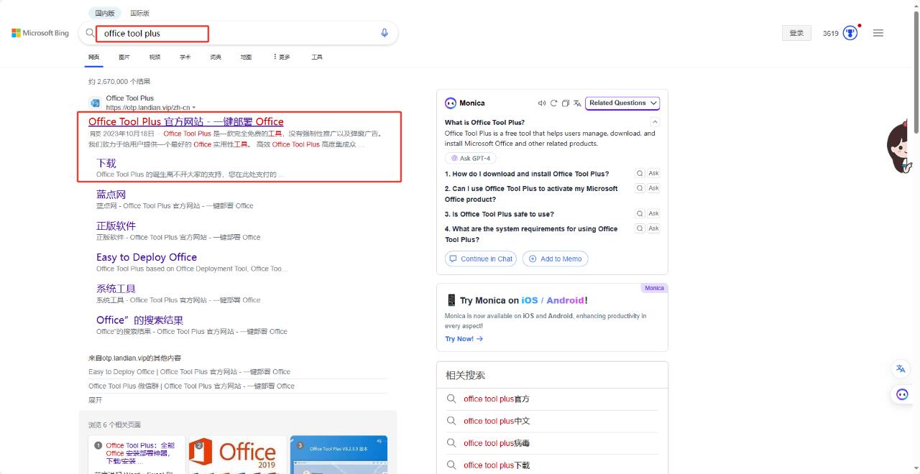Viewport: 920px width, 474px height.
Task: Click Ask button for question 3
Action: [653, 213]
